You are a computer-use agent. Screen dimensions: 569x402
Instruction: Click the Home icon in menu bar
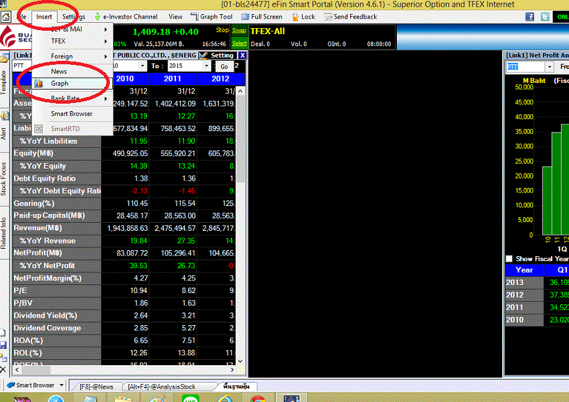click(6, 17)
